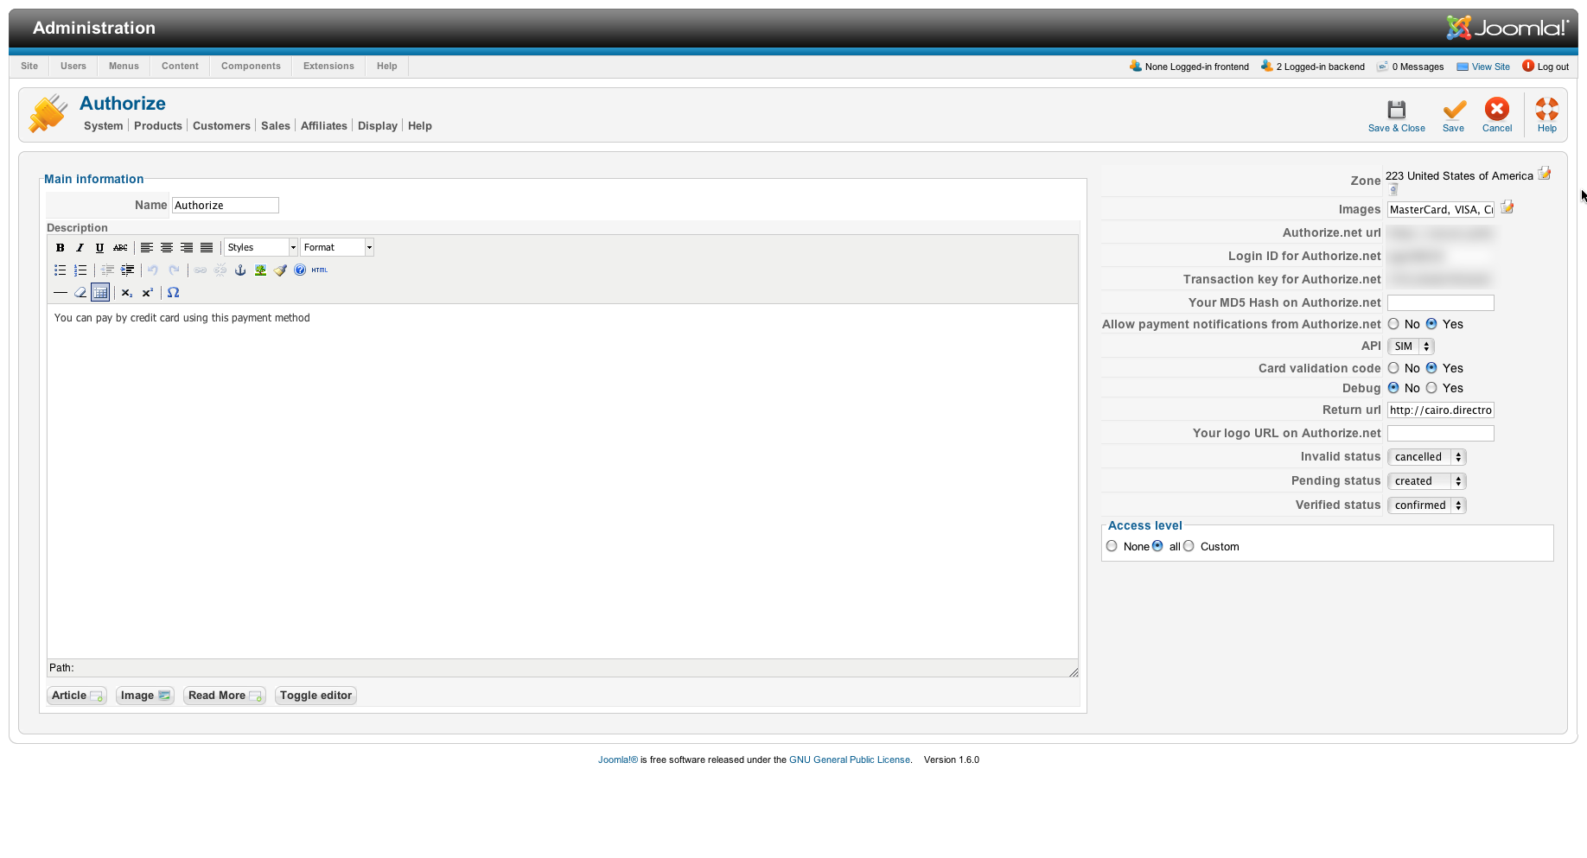The height and width of the screenshot is (858, 1587).
Task: Insert an ordered numbered list
Action: 80,270
